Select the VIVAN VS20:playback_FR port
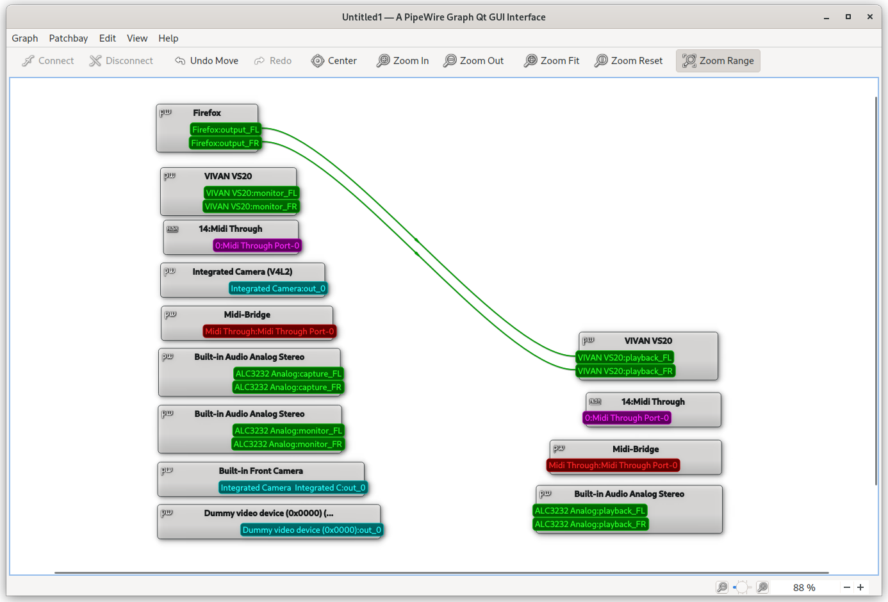Screen dimensions: 888x602 (625, 371)
